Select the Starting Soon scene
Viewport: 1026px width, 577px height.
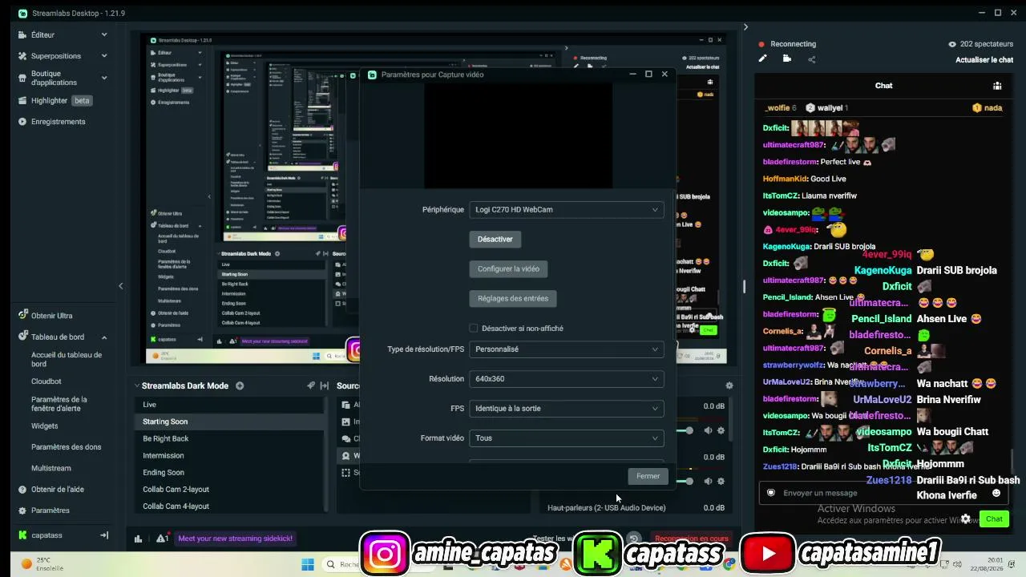pos(230,422)
